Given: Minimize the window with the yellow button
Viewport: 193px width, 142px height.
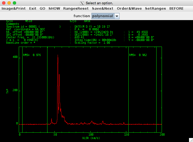Looking at the screenshot, I should coord(9,3).
